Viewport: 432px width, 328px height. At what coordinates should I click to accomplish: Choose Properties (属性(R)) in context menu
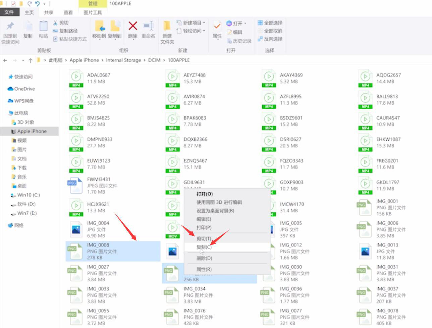pyautogui.click(x=227, y=269)
